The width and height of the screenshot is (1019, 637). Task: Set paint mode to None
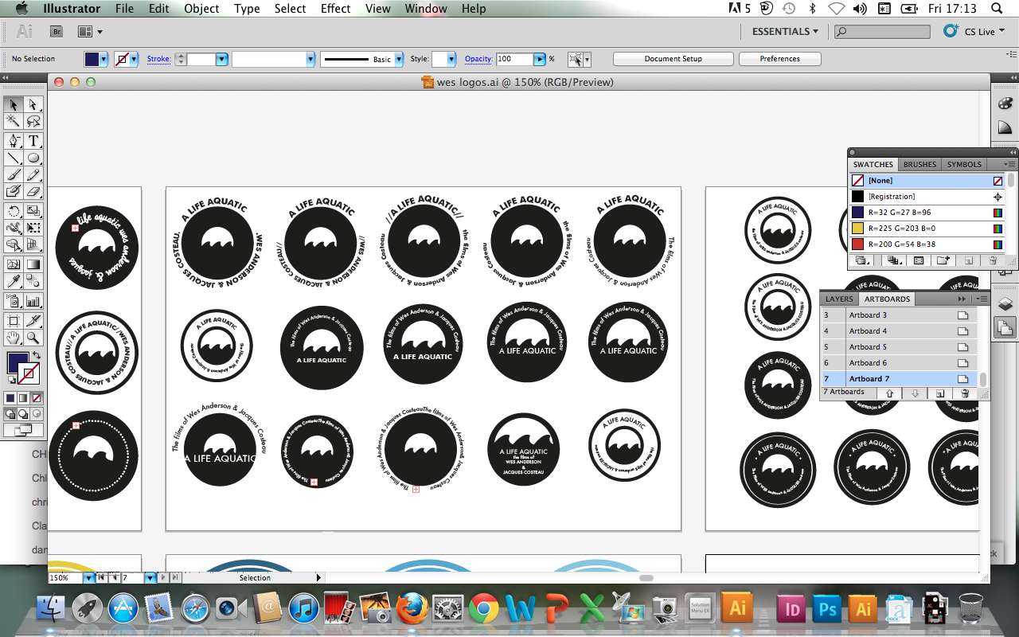36,397
